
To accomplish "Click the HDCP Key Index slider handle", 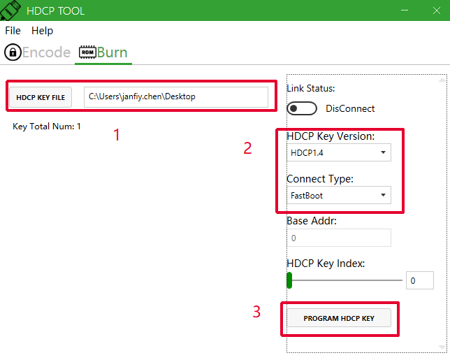I will pos(289,280).
